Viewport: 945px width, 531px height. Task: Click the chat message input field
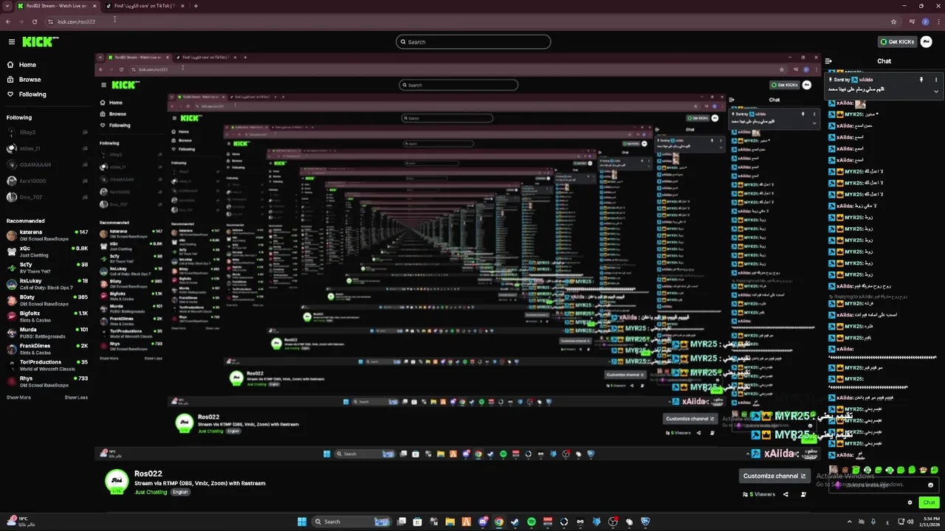884,485
